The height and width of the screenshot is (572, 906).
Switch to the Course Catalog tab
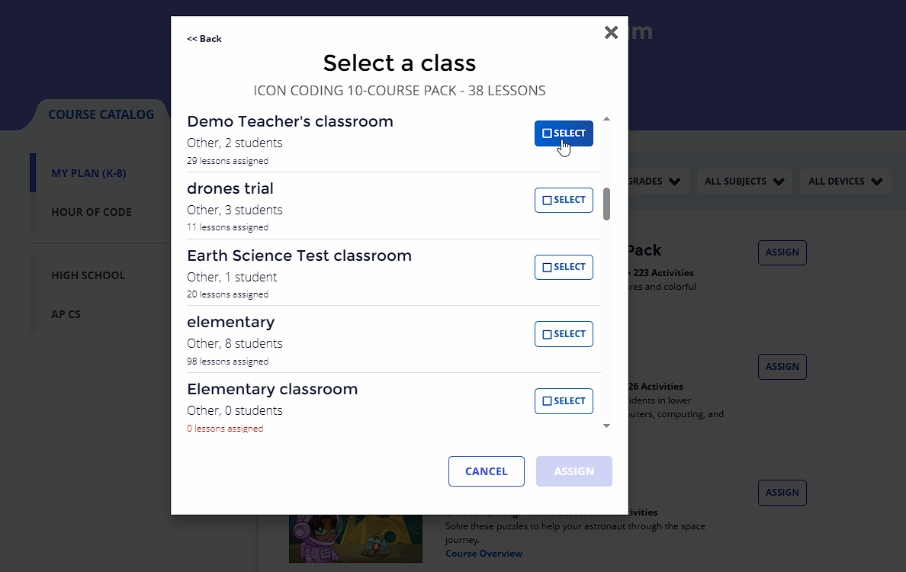point(101,115)
